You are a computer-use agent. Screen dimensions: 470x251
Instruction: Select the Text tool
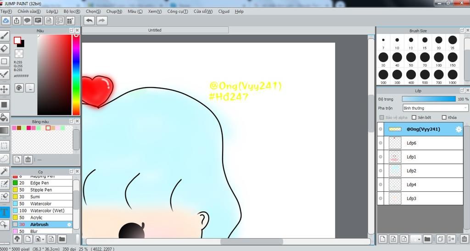[4, 212]
